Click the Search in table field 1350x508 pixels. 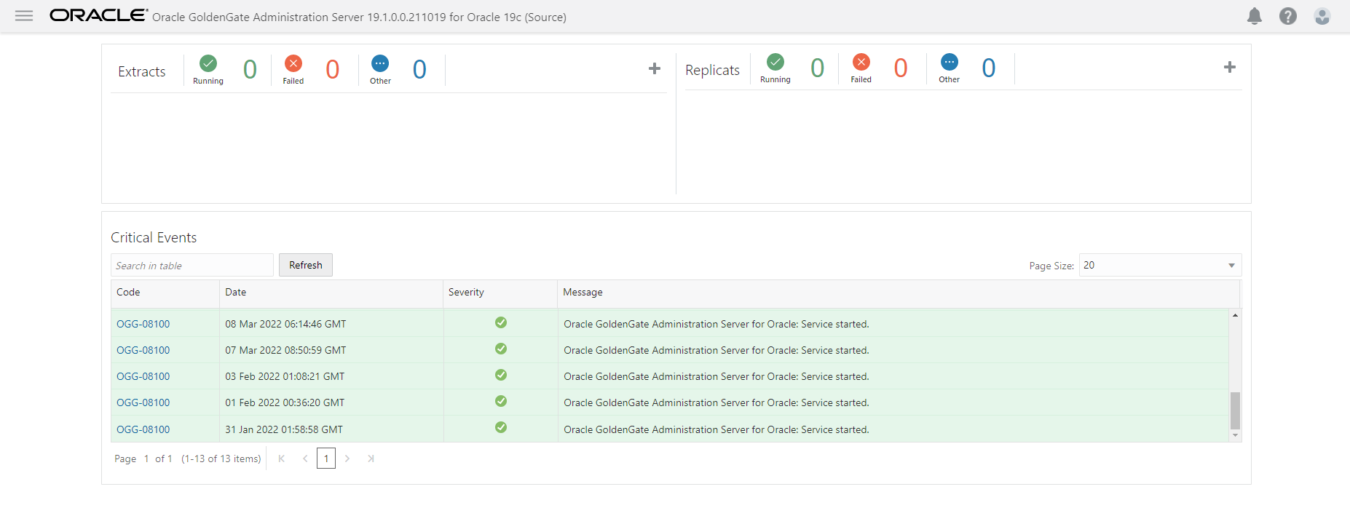(x=192, y=266)
